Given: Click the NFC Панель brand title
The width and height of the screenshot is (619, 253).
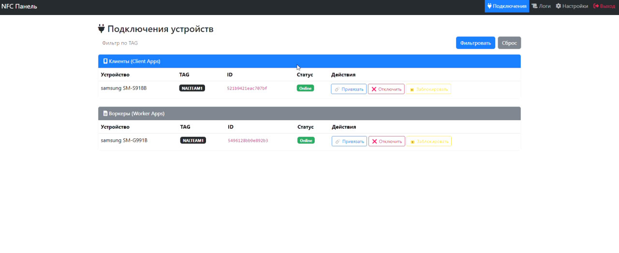Looking at the screenshot, I should (x=19, y=6).
